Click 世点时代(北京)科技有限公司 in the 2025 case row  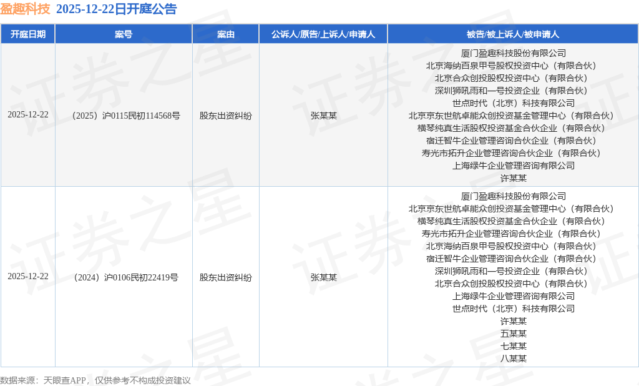pos(513,103)
